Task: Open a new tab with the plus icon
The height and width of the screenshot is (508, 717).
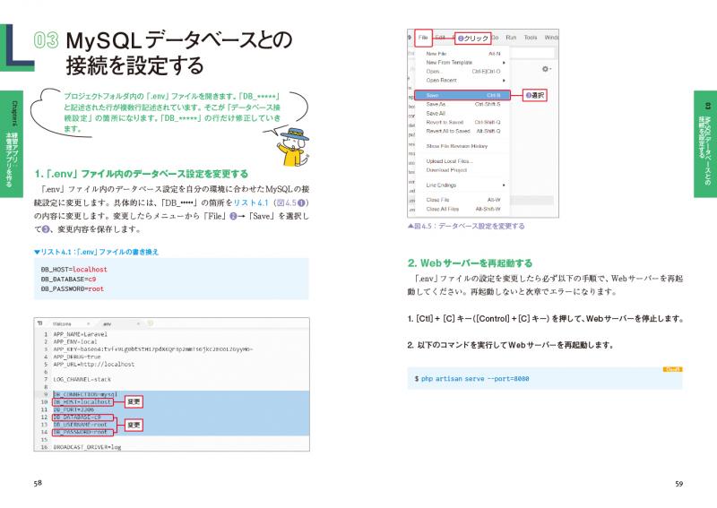Action: [150, 323]
